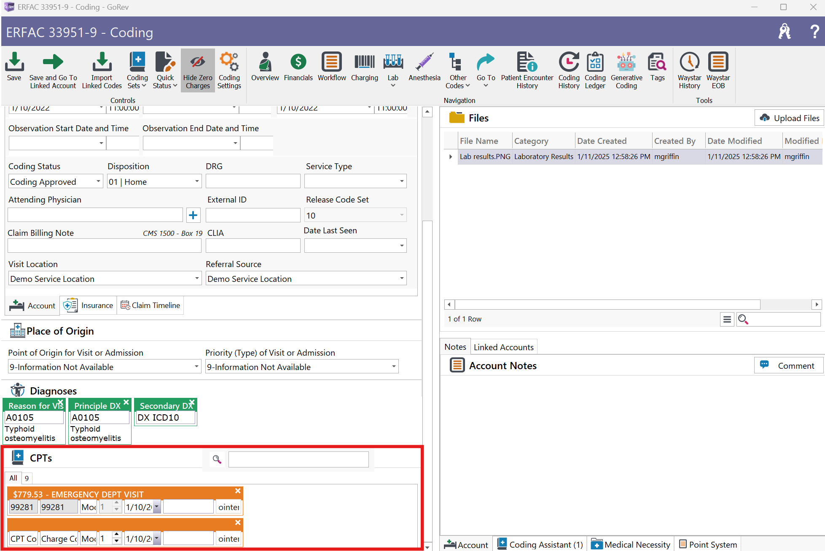Sort files by Category column

[x=543, y=141]
